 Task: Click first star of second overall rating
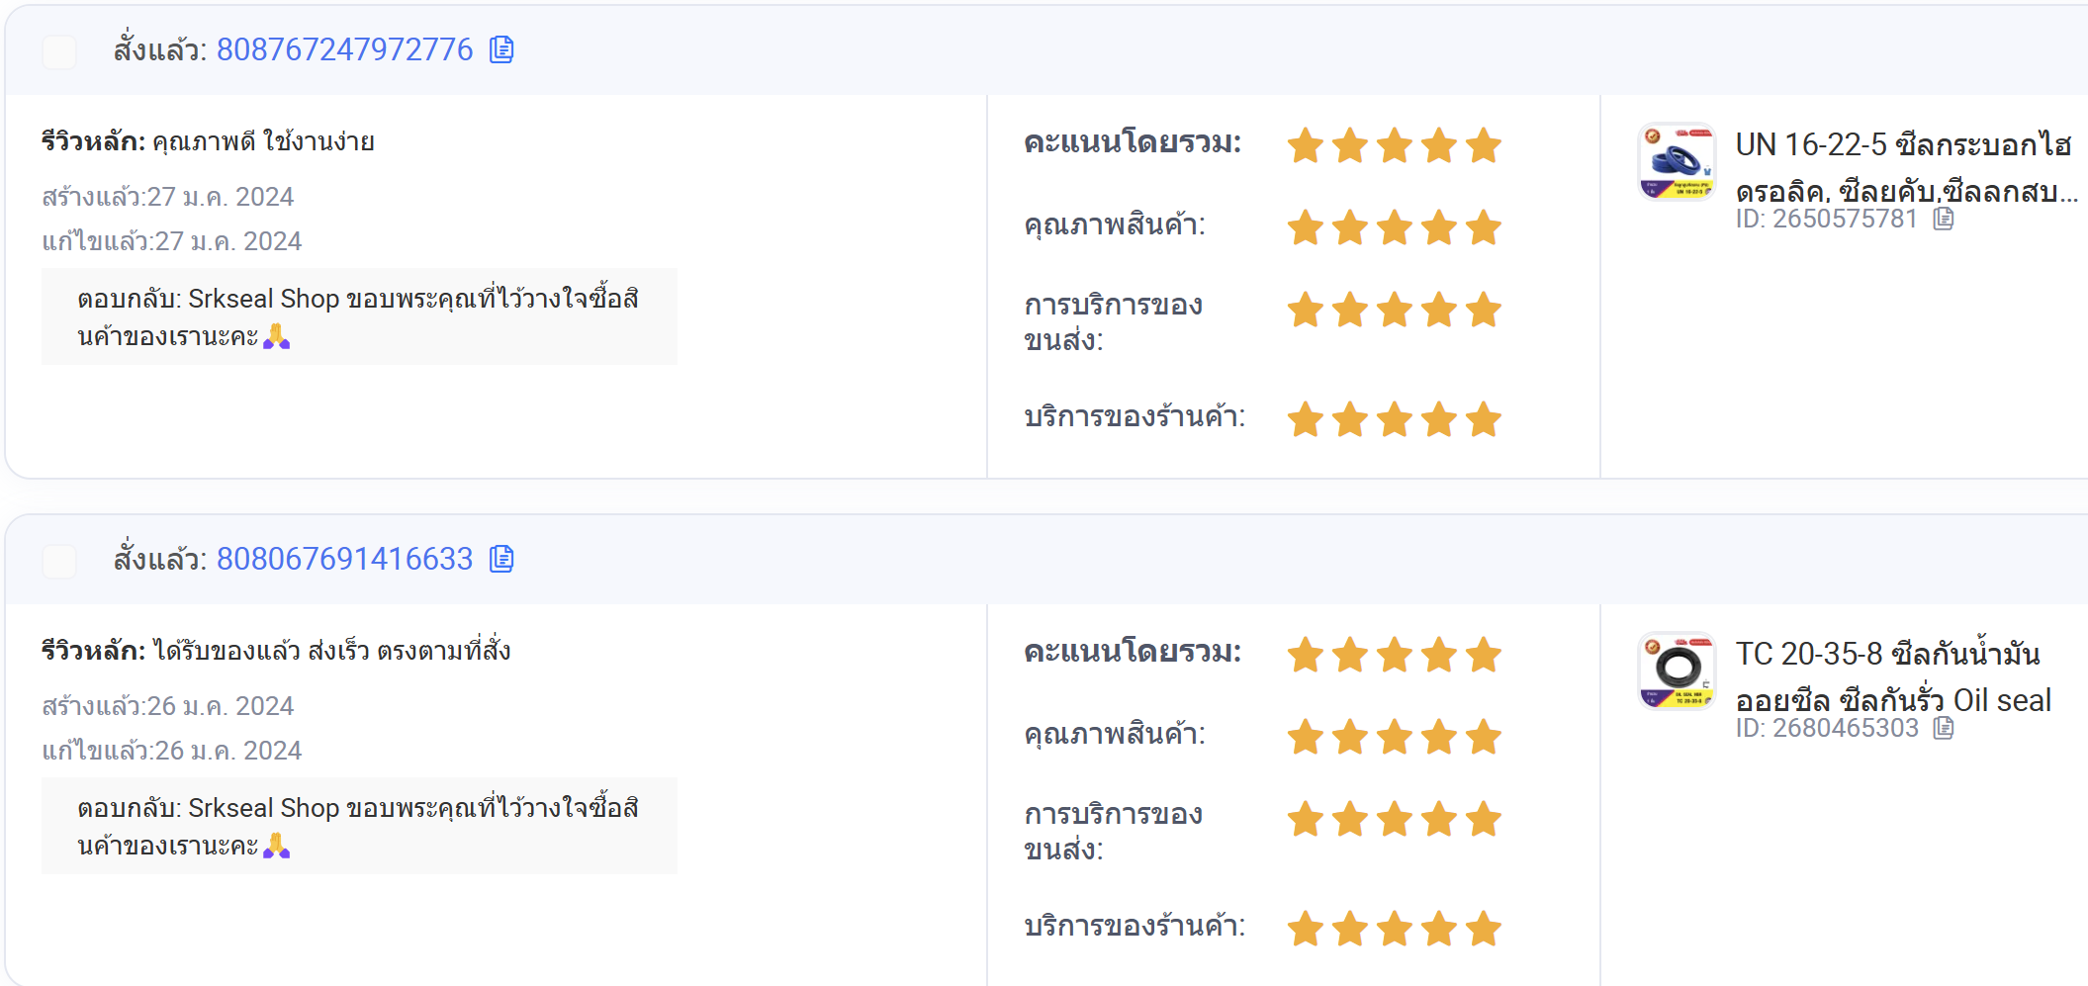point(1306,655)
